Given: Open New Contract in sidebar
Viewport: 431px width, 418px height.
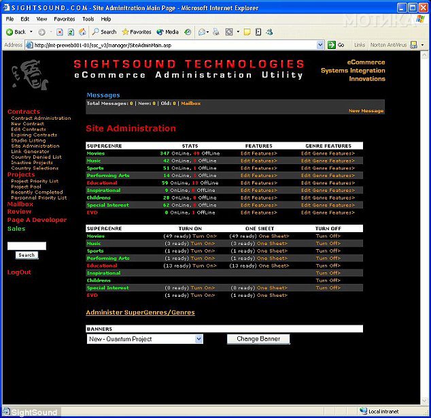Looking at the screenshot, I should point(27,123).
